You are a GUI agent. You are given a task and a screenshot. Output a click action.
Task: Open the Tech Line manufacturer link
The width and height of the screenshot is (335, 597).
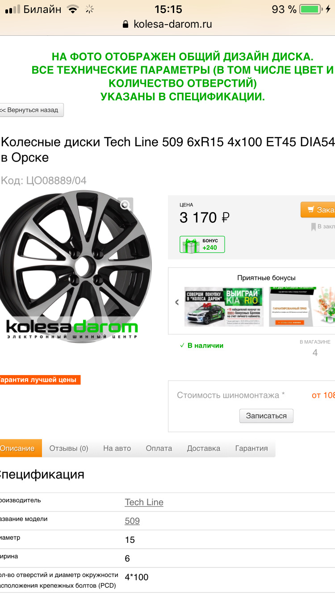click(144, 502)
